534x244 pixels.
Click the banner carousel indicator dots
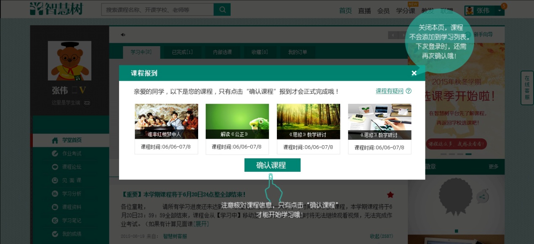[x=456, y=155]
